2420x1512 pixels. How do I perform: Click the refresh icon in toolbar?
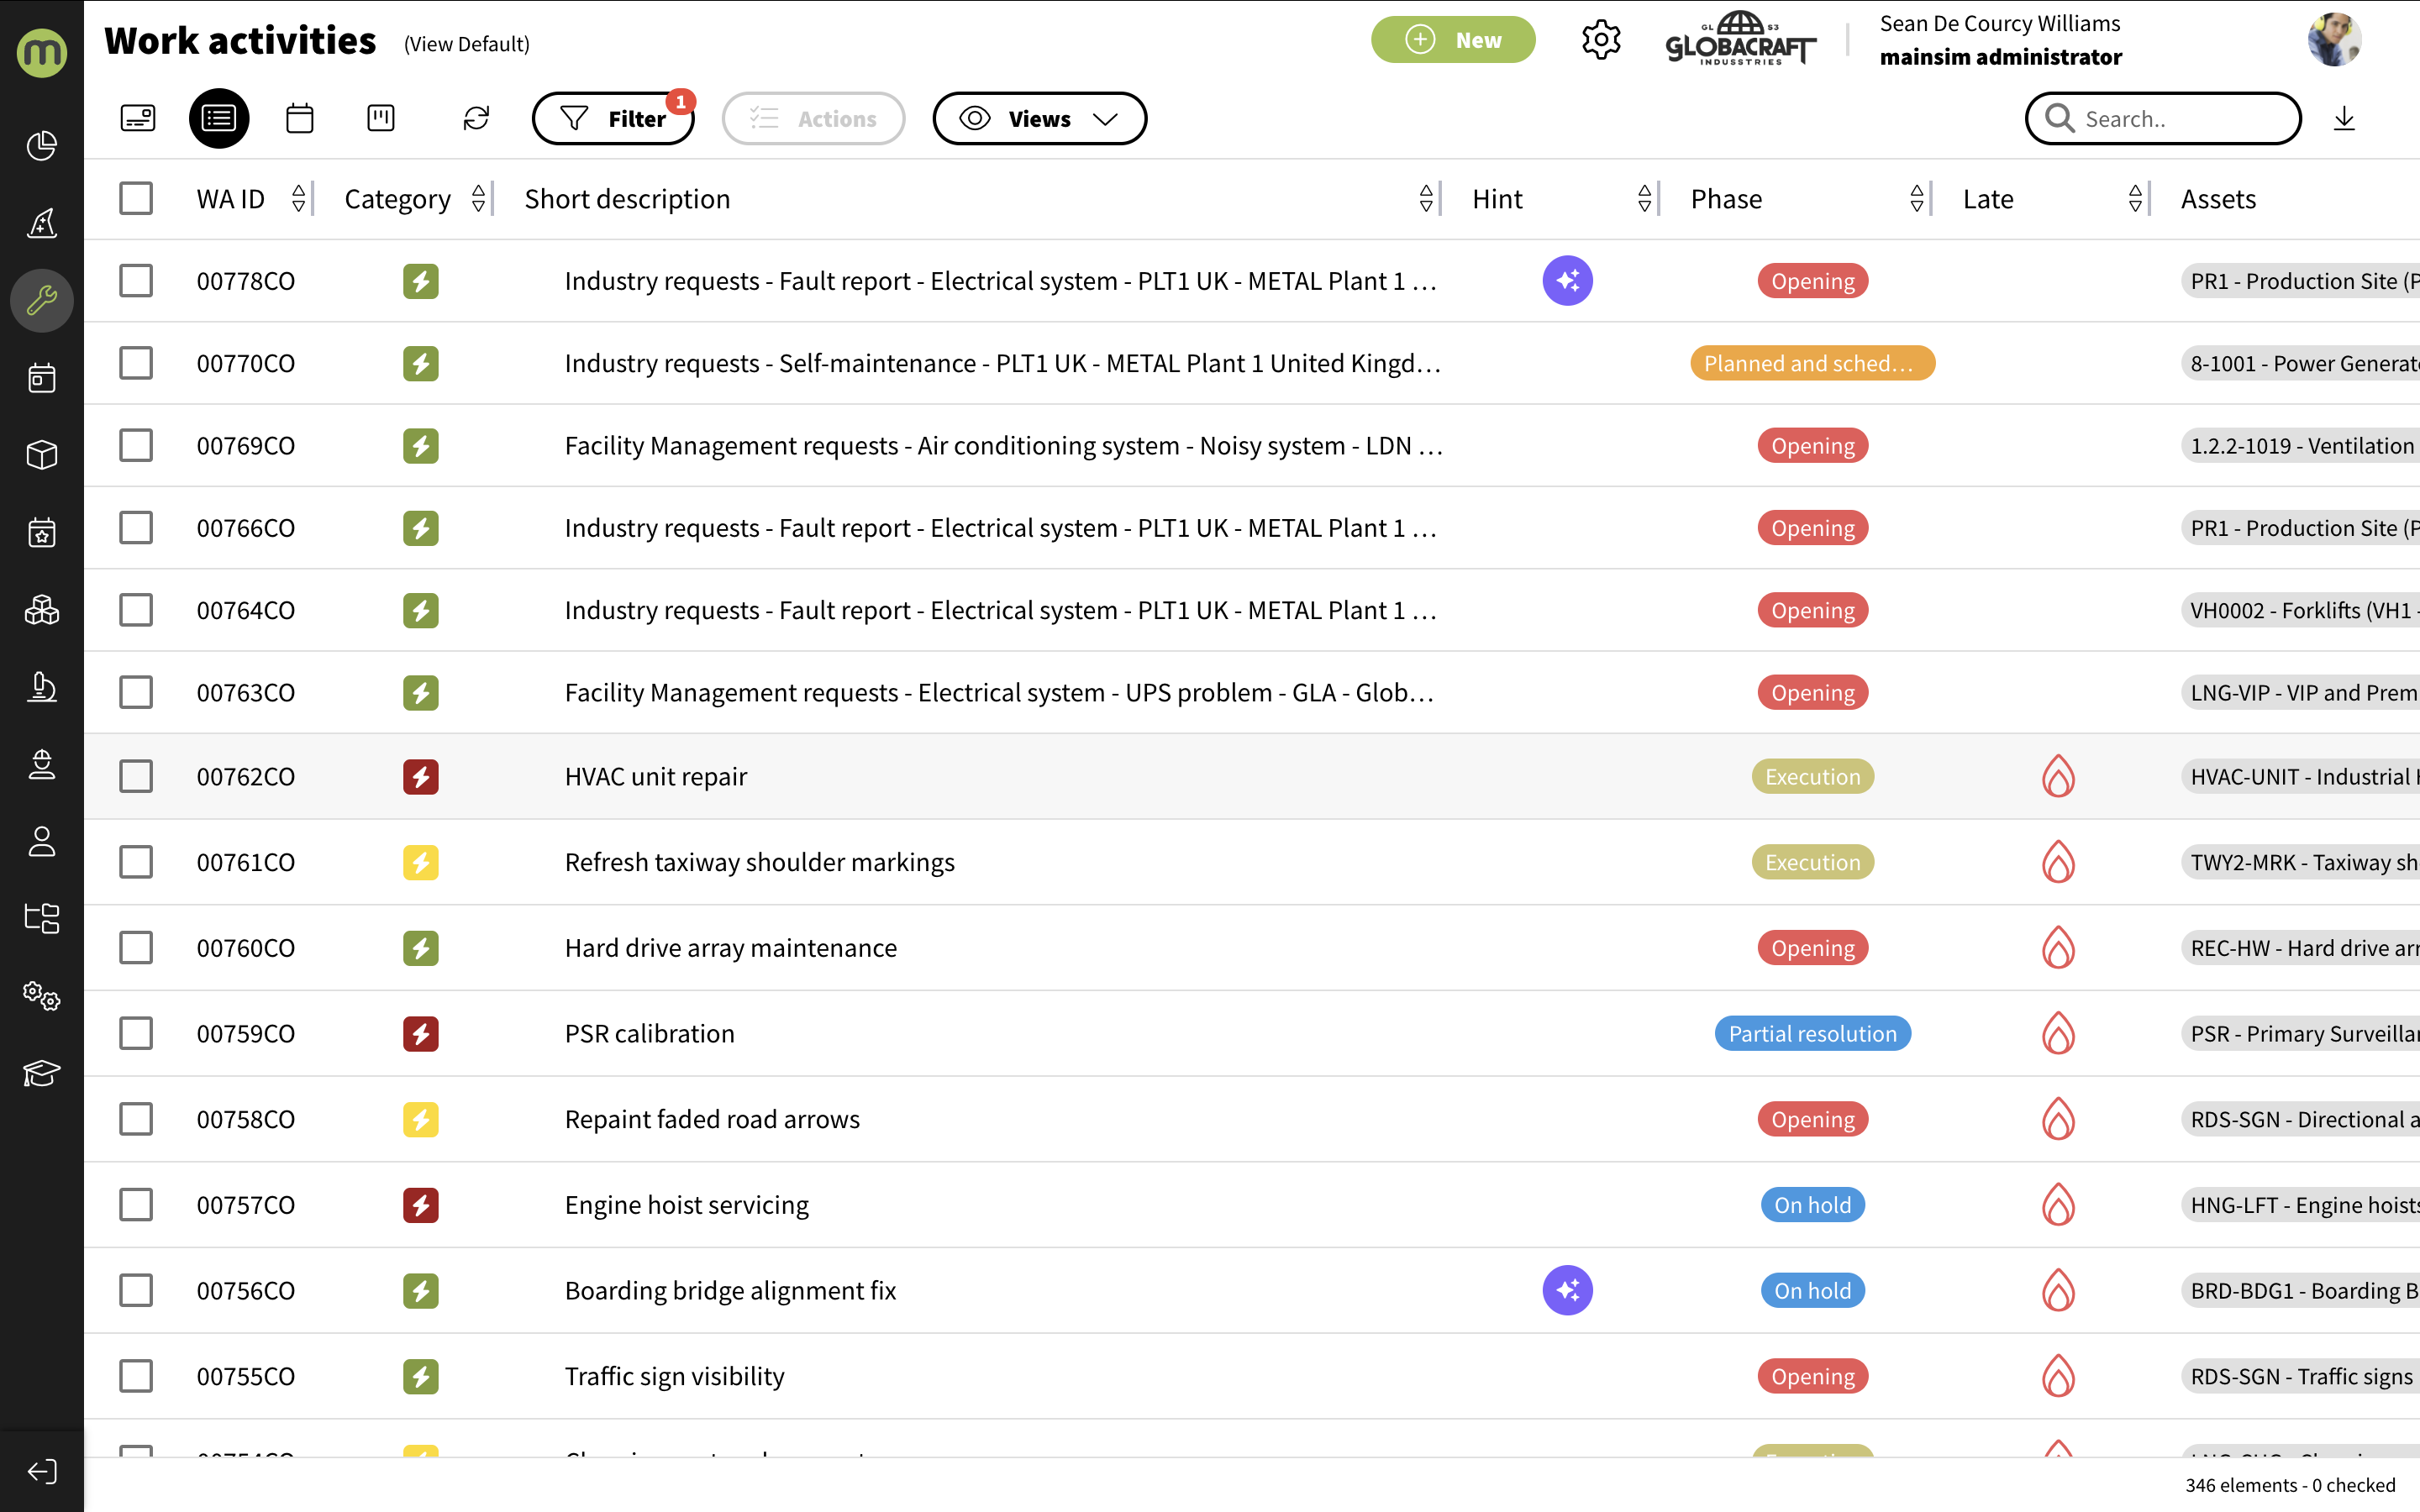click(x=476, y=119)
